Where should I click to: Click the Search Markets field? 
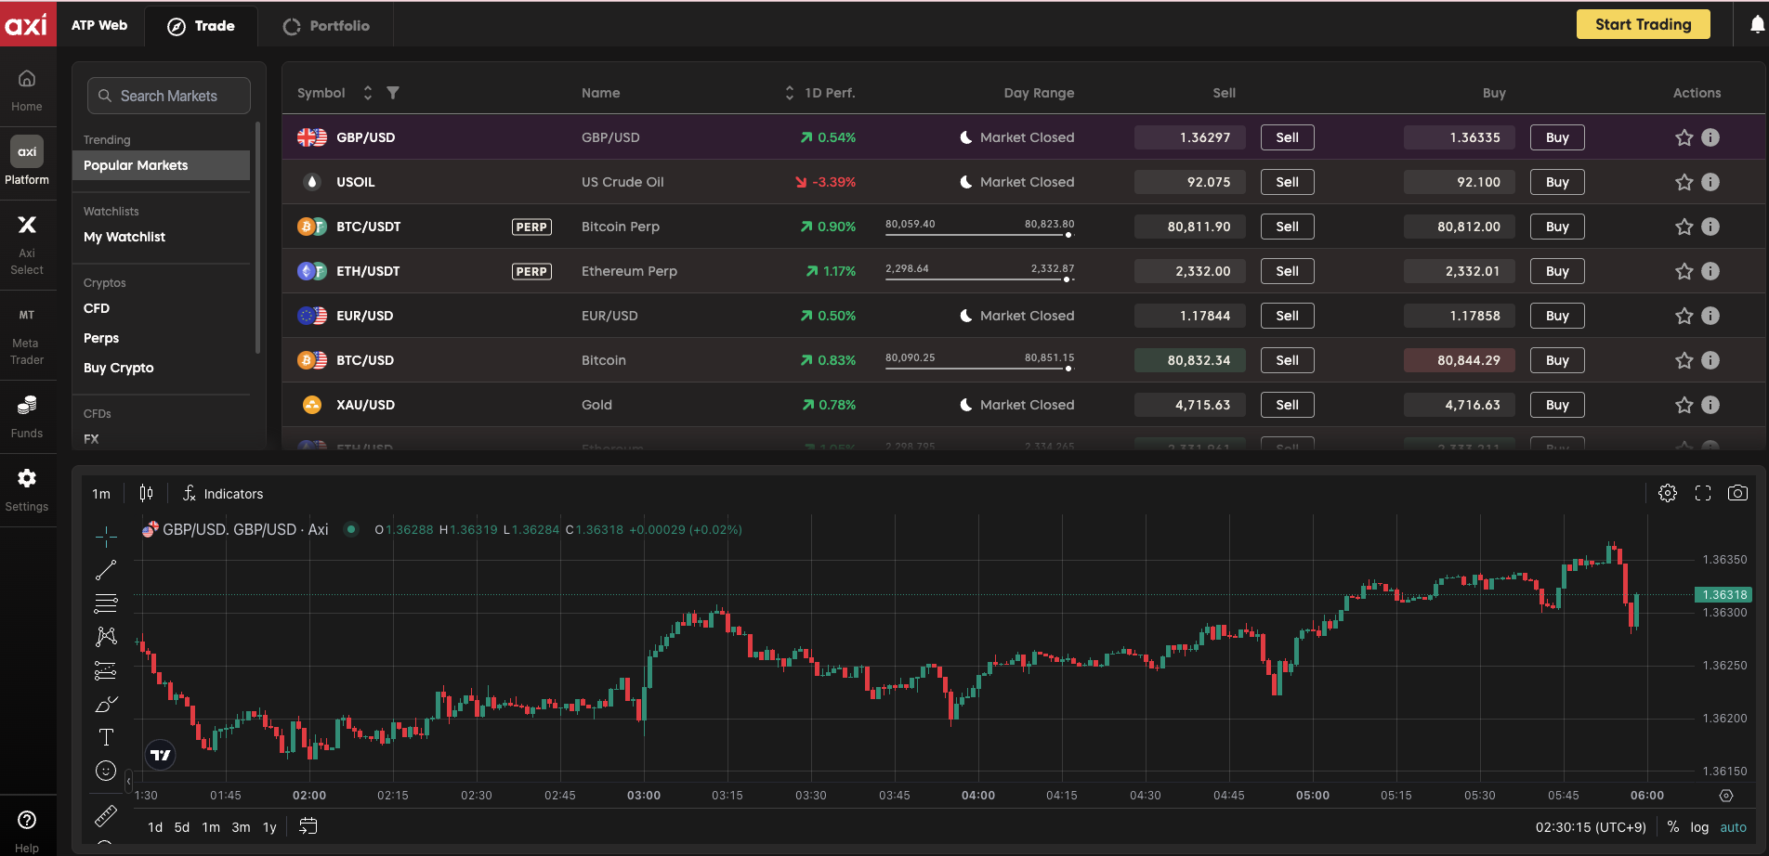click(x=169, y=96)
